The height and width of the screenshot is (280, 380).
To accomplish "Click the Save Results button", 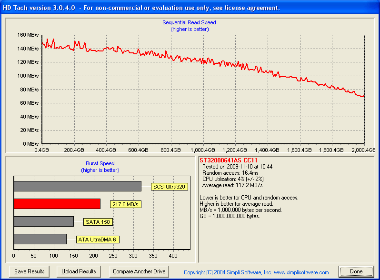I will click(x=30, y=271).
